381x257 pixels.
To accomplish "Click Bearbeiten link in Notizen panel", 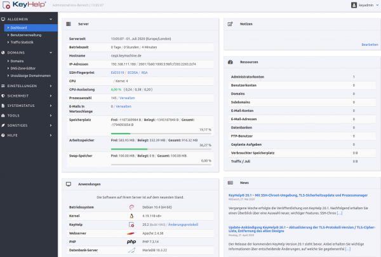I will coord(370,45).
